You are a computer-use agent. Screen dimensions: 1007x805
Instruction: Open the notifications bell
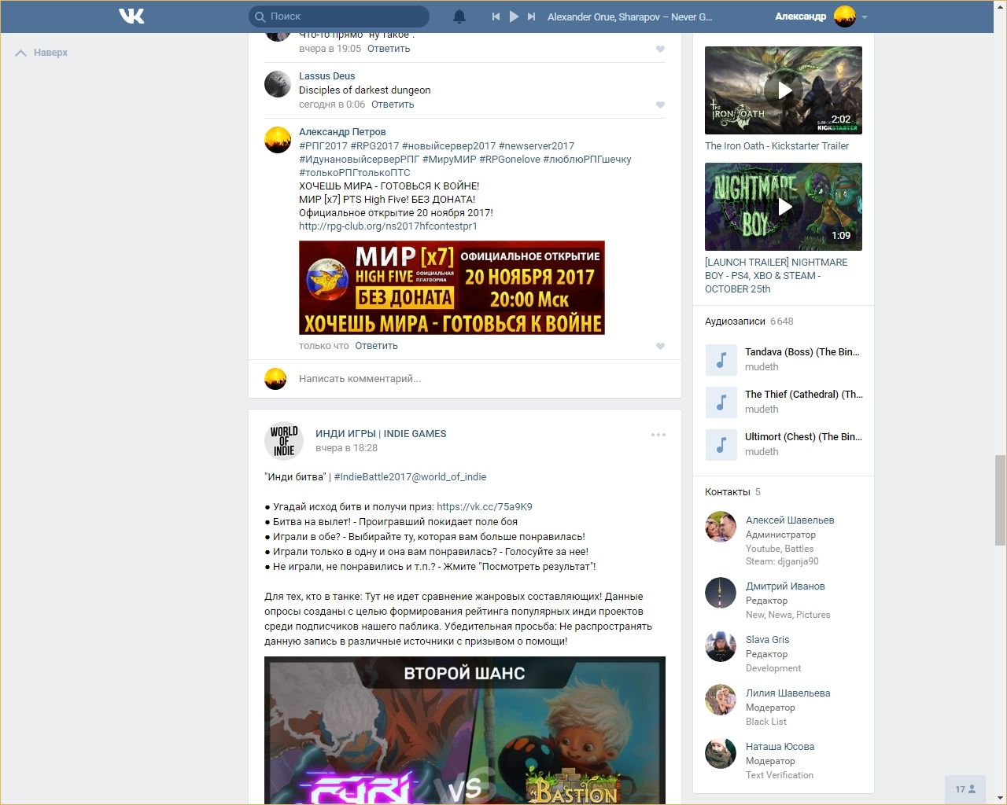coord(459,17)
